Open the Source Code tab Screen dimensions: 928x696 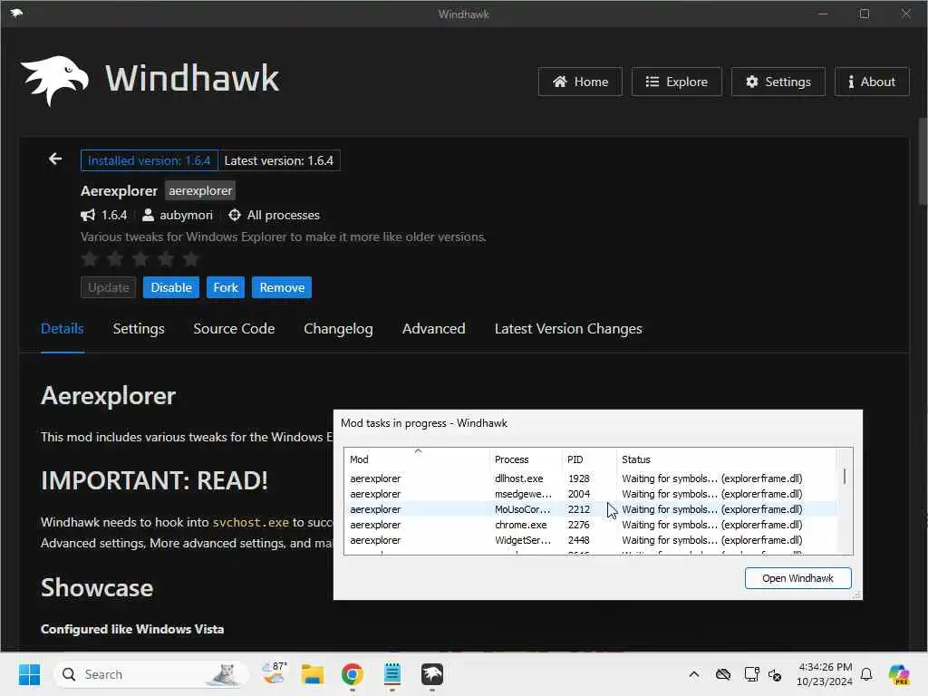tap(234, 328)
